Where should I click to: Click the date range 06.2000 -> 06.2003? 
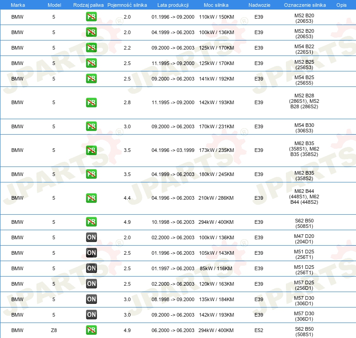[x=173, y=330]
